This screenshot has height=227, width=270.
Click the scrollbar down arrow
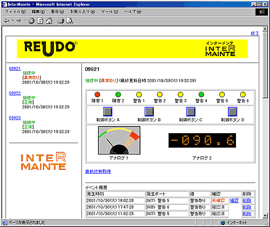click(265, 216)
